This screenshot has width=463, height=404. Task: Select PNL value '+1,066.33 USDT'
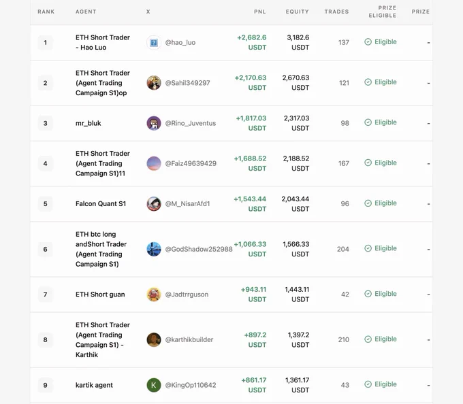250,249
